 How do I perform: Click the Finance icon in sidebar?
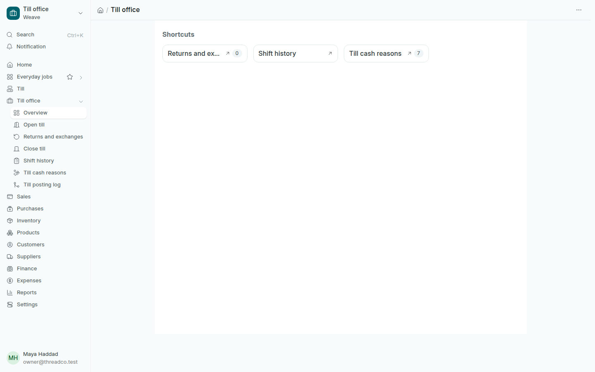pos(10,269)
